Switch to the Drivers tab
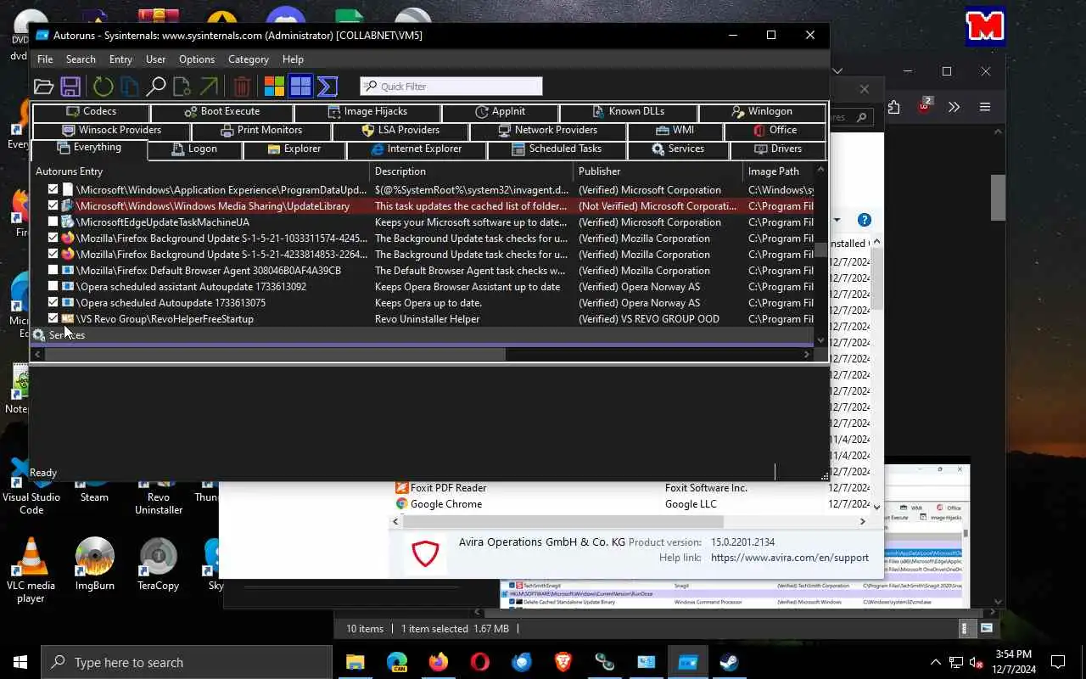 pos(778,149)
